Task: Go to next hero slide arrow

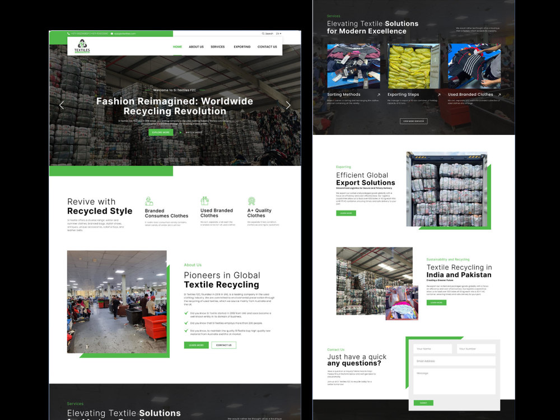Action: pos(288,105)
